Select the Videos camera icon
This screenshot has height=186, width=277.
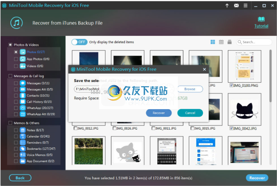click(23, 66)
